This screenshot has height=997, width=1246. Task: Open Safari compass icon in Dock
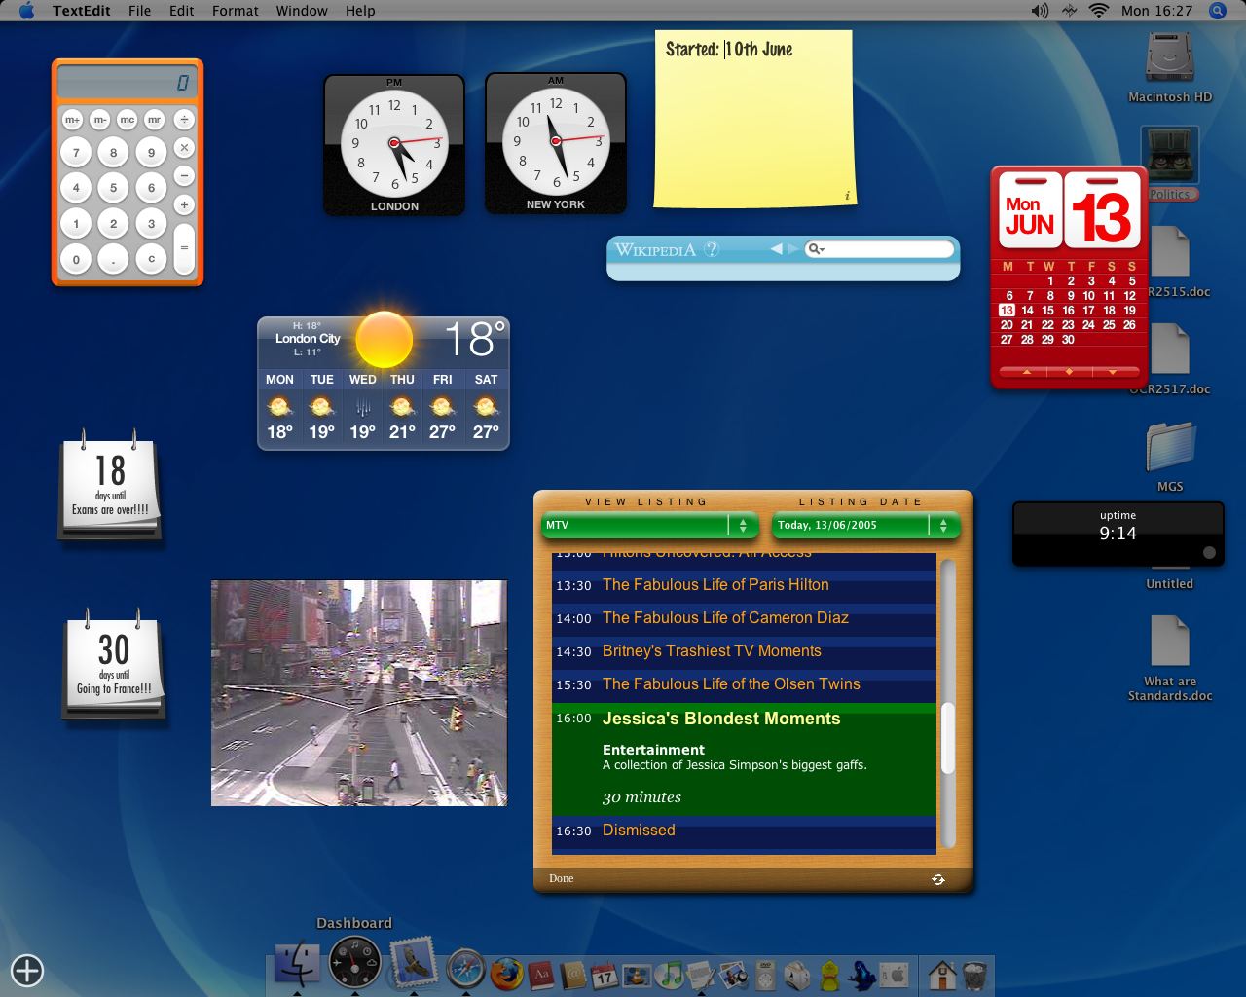pyautogui.click(x=466, y=970)
